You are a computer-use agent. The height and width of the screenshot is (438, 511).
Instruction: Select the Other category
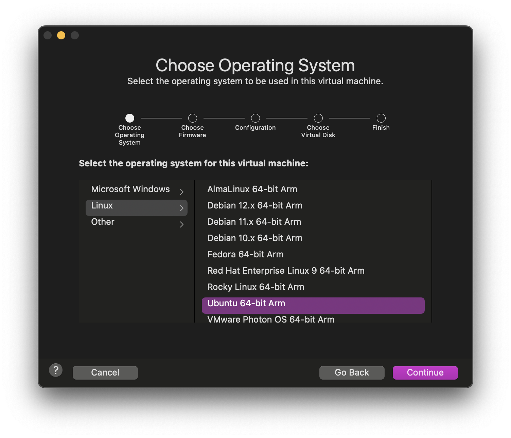(x=137, y=223)
